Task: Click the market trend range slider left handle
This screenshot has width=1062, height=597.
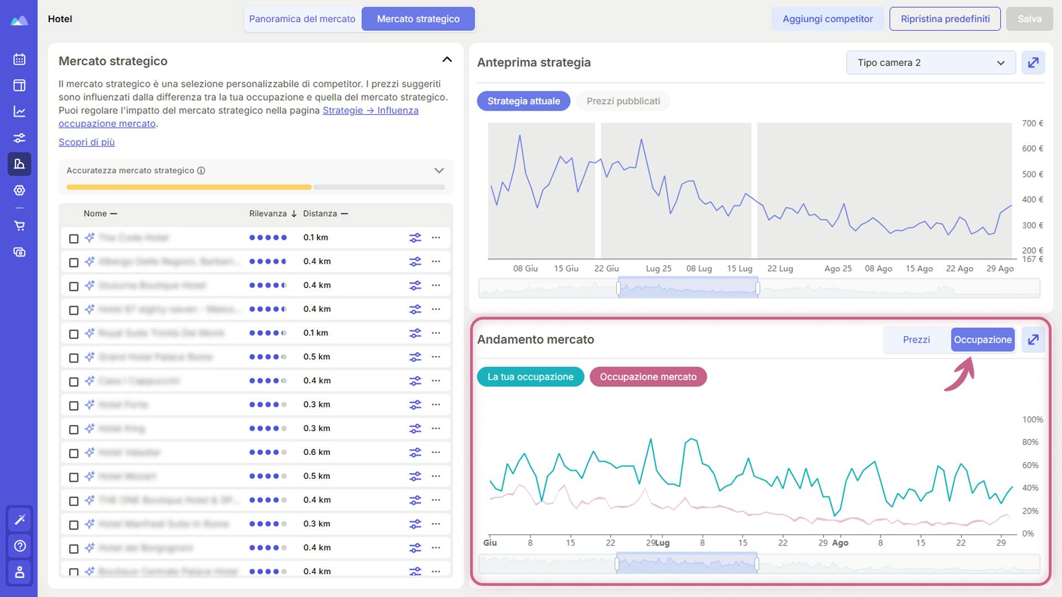Action: coord(617,564)
